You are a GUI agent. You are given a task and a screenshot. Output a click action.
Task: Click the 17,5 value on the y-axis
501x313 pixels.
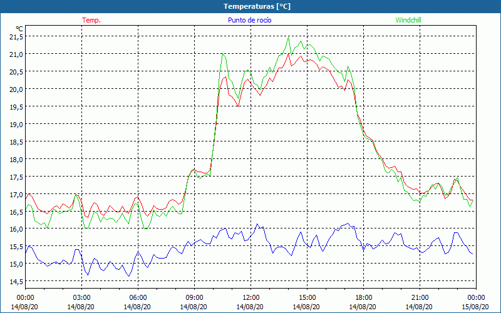[x=16, y=177]
